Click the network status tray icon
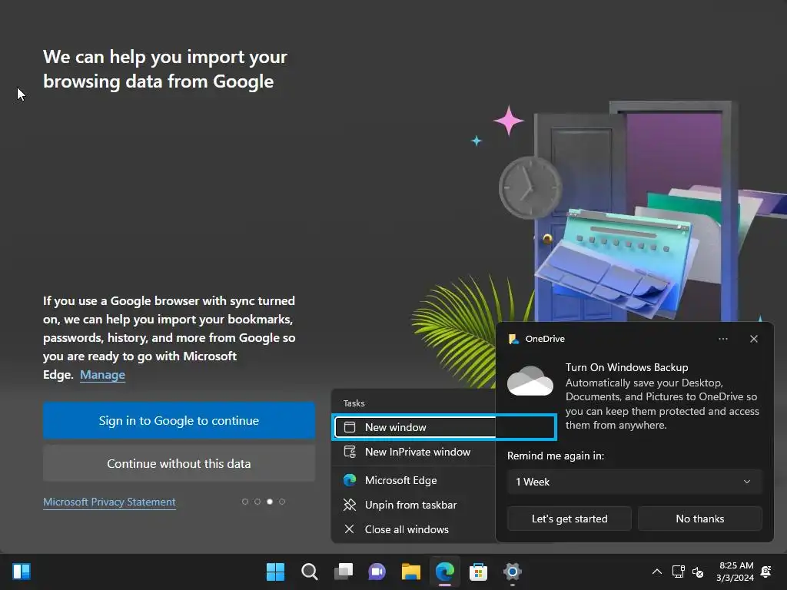The width and height of the screenshot is (787, 590). tap(678, 572)
